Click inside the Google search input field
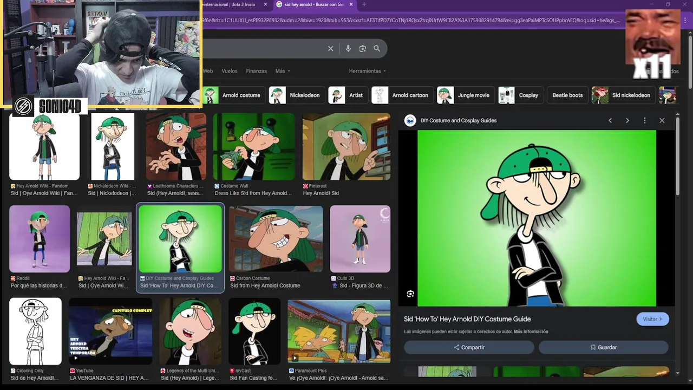This screenshot has height=390, width=693. 263,49
